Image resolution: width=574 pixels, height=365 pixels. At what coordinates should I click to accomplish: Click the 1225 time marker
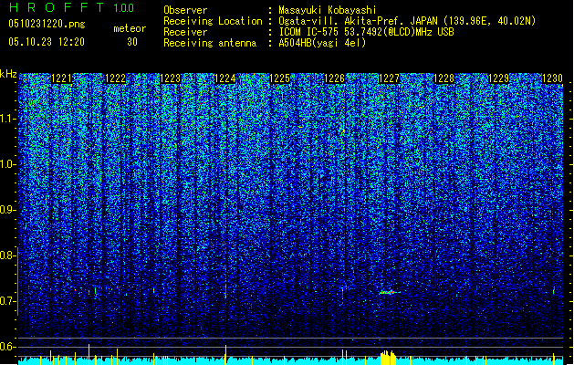279,78
